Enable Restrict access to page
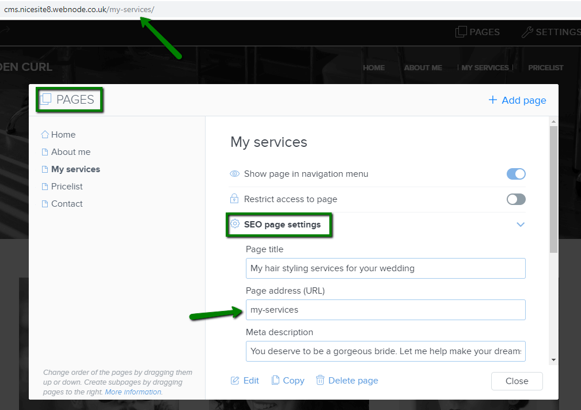This screenshot has width=581, height=410. point(515,199)
